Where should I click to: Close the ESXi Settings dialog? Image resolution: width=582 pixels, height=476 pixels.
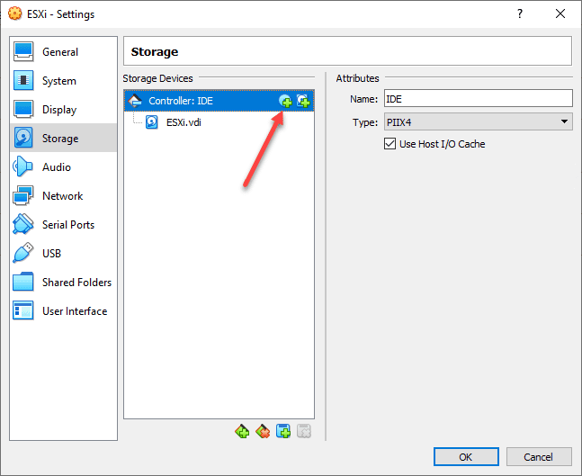(x=560, y=14)
